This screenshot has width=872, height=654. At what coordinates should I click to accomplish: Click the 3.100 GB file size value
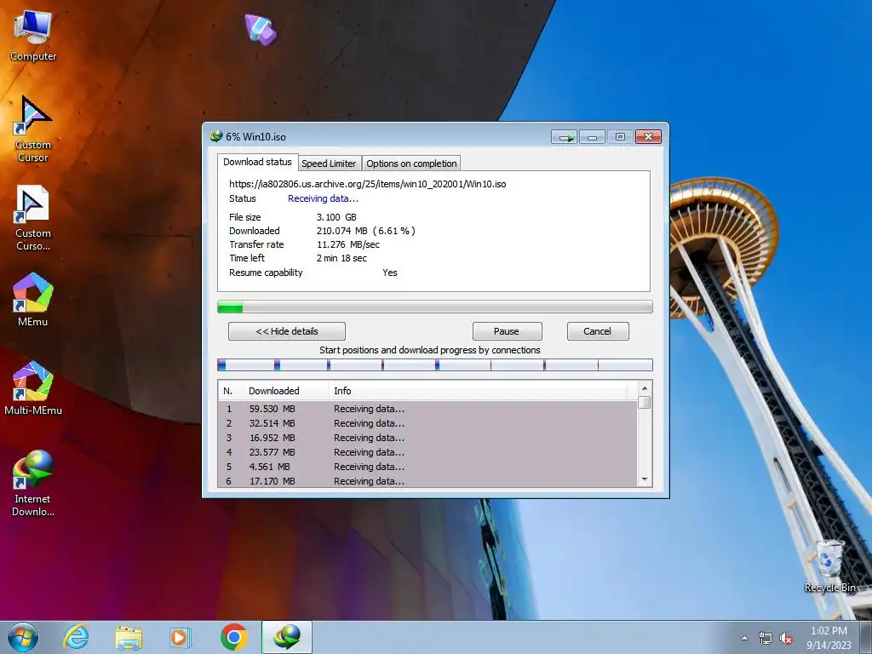tap(336, 217)
